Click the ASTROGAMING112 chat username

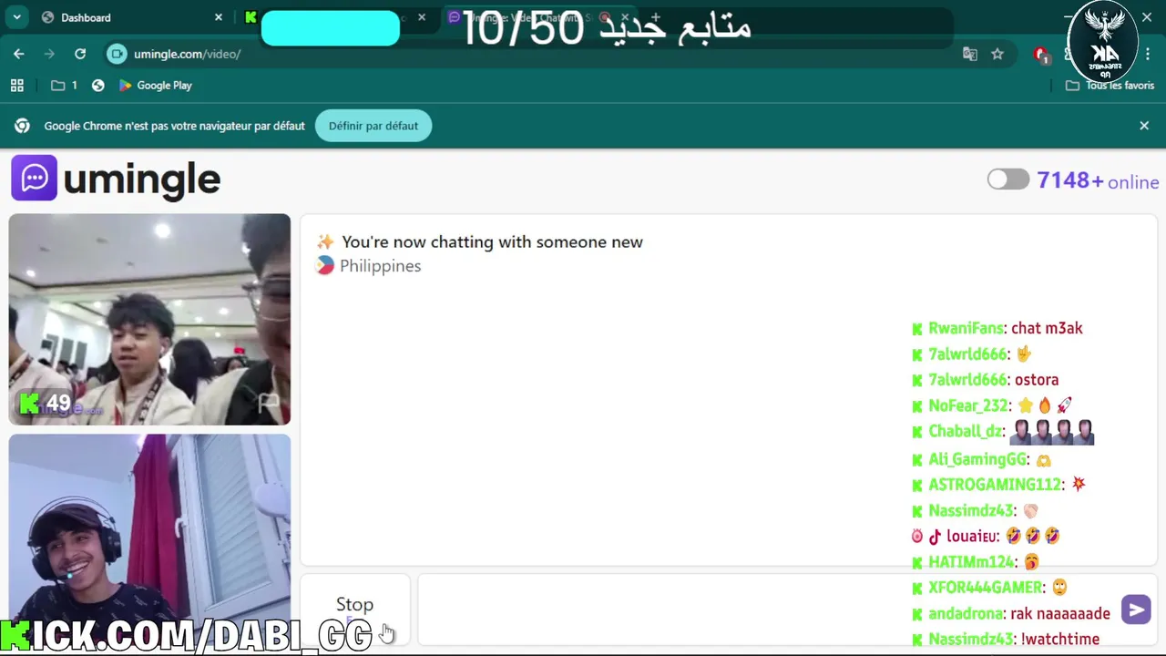coord(995,485)
